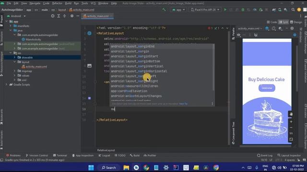
Task: Click the error indicator in editor corner
Action: [210, 28]
